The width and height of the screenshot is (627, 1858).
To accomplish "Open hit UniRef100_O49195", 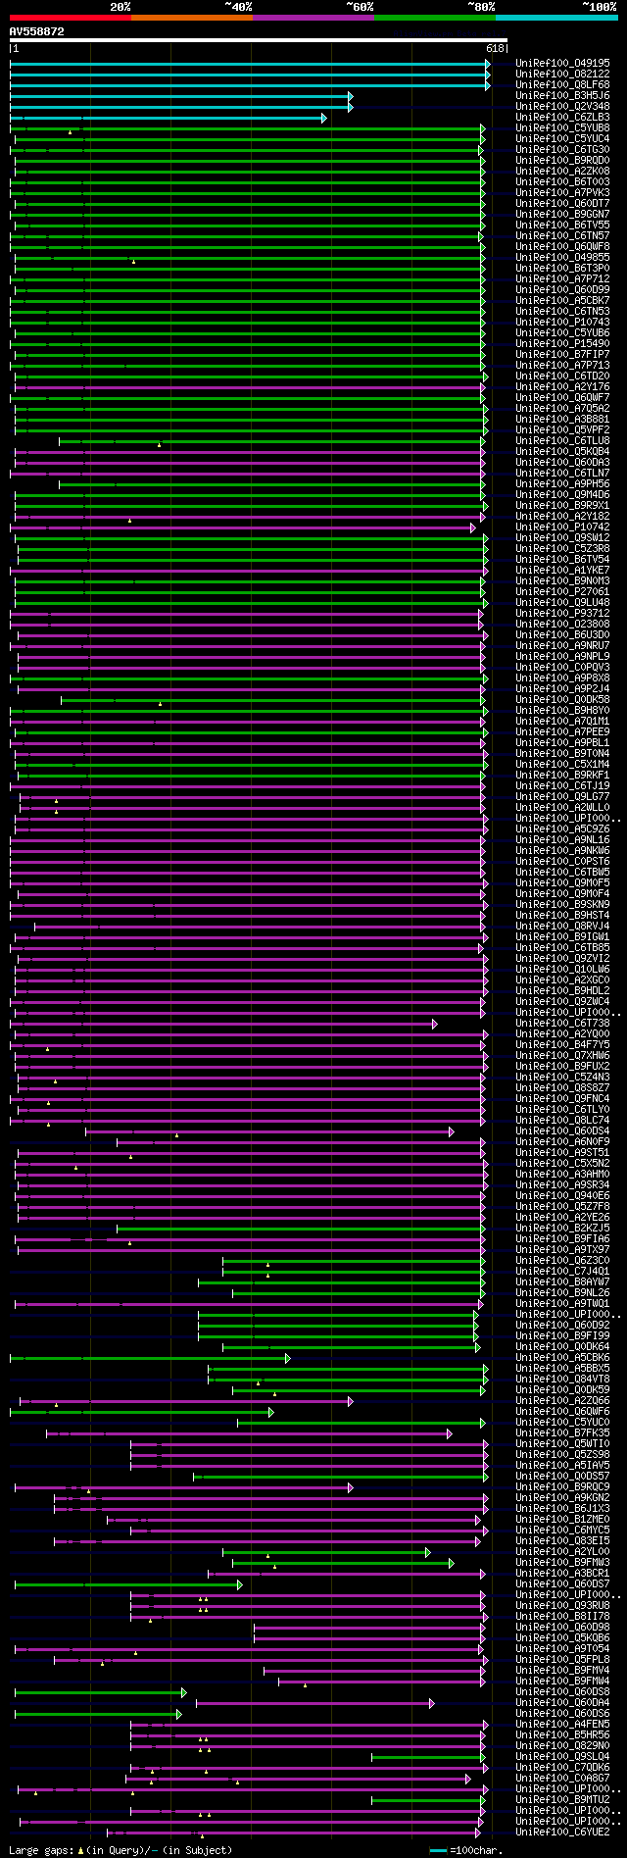I will [x=563, y=63].
